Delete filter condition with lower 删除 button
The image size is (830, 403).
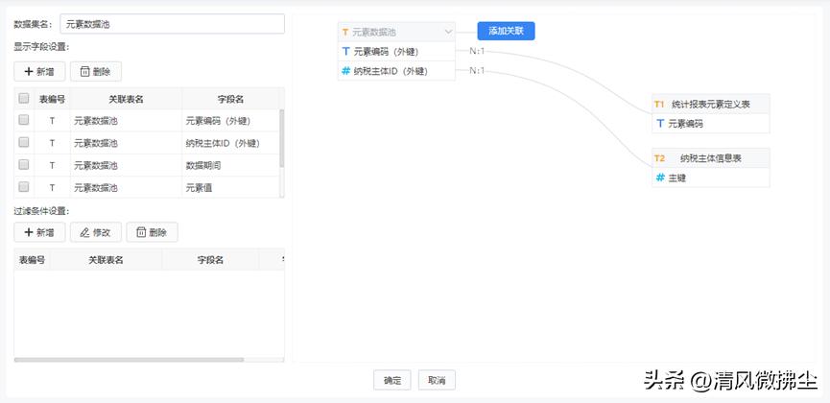152,232
